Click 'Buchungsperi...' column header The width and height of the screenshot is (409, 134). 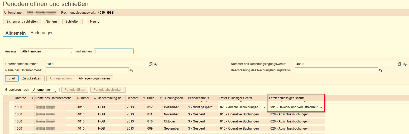(x=175, y=98)
